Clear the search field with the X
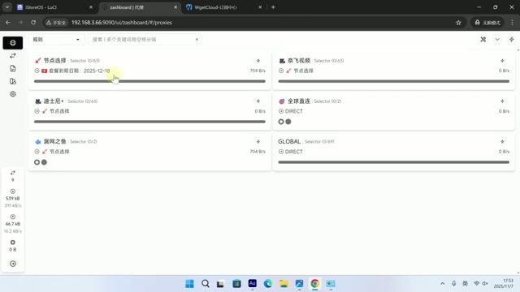 (197, 40)
